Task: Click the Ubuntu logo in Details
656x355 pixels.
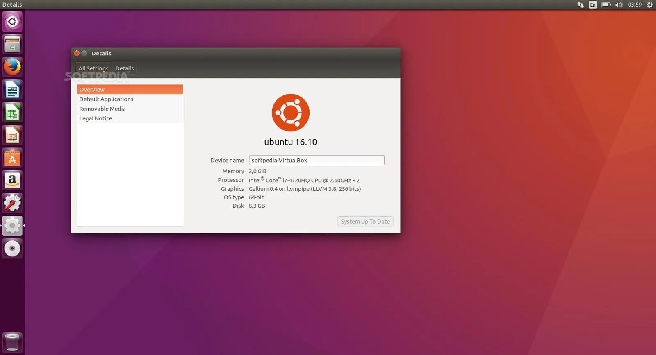Action: [291, 113]
